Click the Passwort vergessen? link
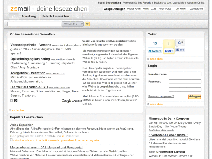 [x=161, y=97]
